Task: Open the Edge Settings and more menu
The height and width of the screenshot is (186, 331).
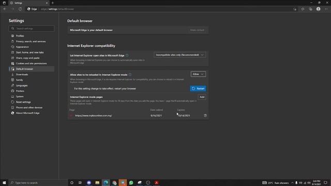Action: (x=326, y=9)
